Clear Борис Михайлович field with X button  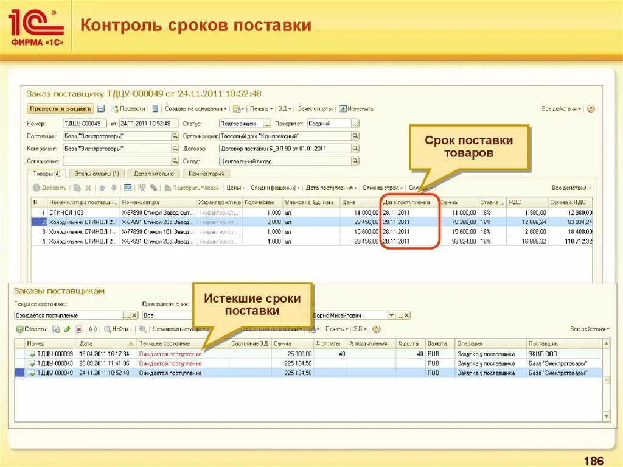406,315
